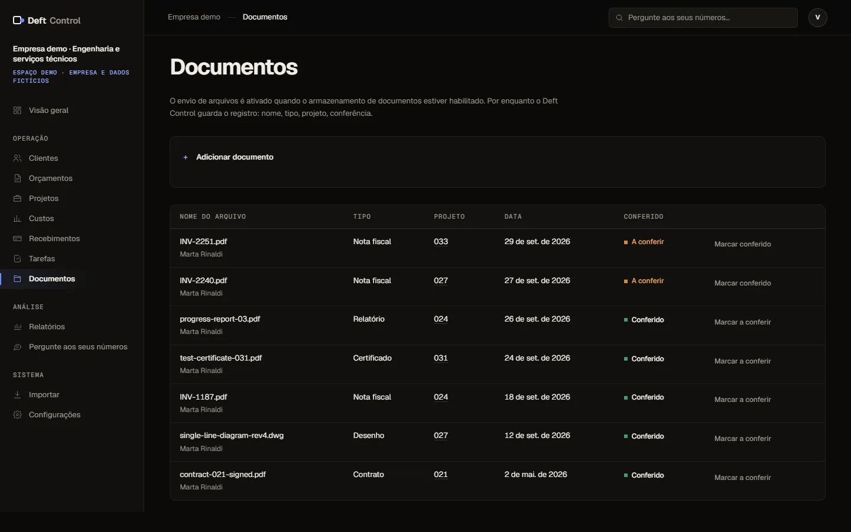Click the Empresa demo breadcrumb
The image size is (851, 532).
click(194, 17)
